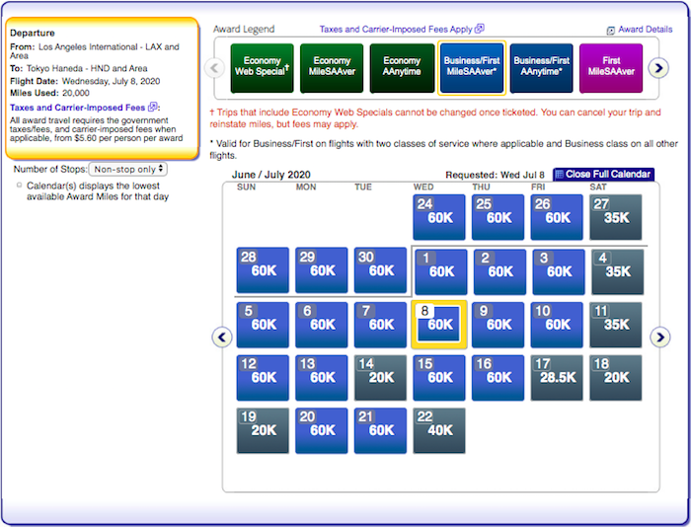Screen dimensions: 691x527
Task: Select Economy AAnytime award type
Action: (x=402, y=68)
